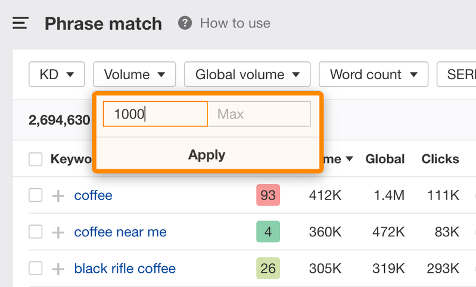
Task: Tick the checkbox for coffee keyword
Action: (x=36, y=195)
